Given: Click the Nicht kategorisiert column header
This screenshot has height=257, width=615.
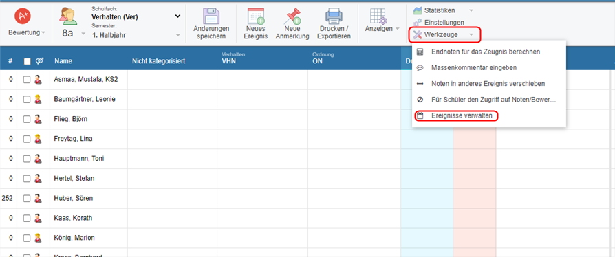Looking at the screenshot, I should pyautogui.click(x=158, y=61).
